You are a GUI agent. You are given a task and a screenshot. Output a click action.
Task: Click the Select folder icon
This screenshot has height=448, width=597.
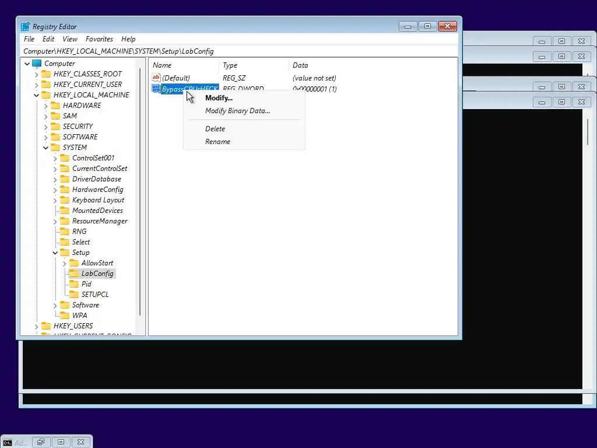[65, 242]
